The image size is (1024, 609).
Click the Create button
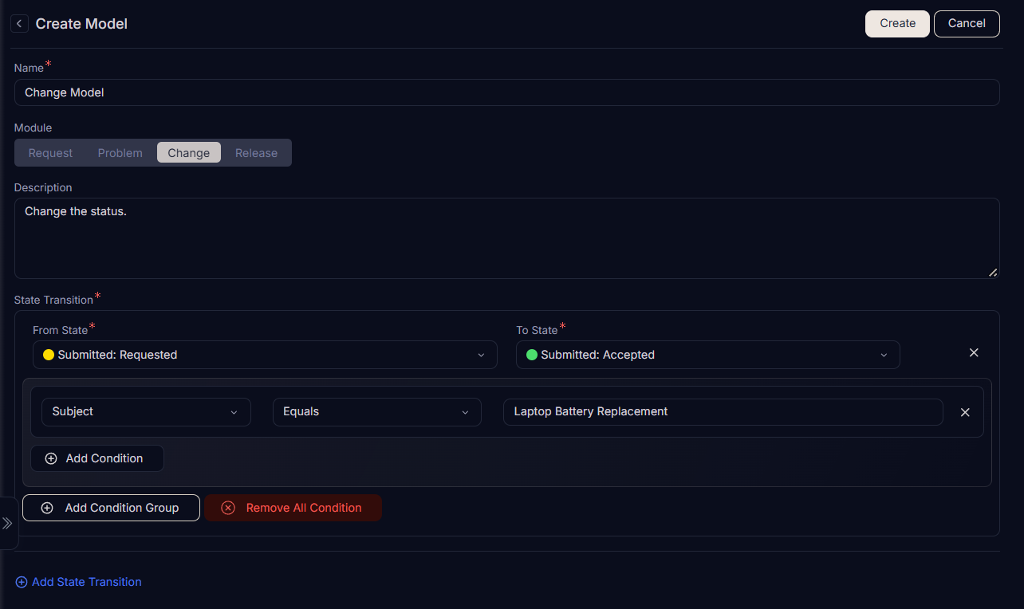897,24
